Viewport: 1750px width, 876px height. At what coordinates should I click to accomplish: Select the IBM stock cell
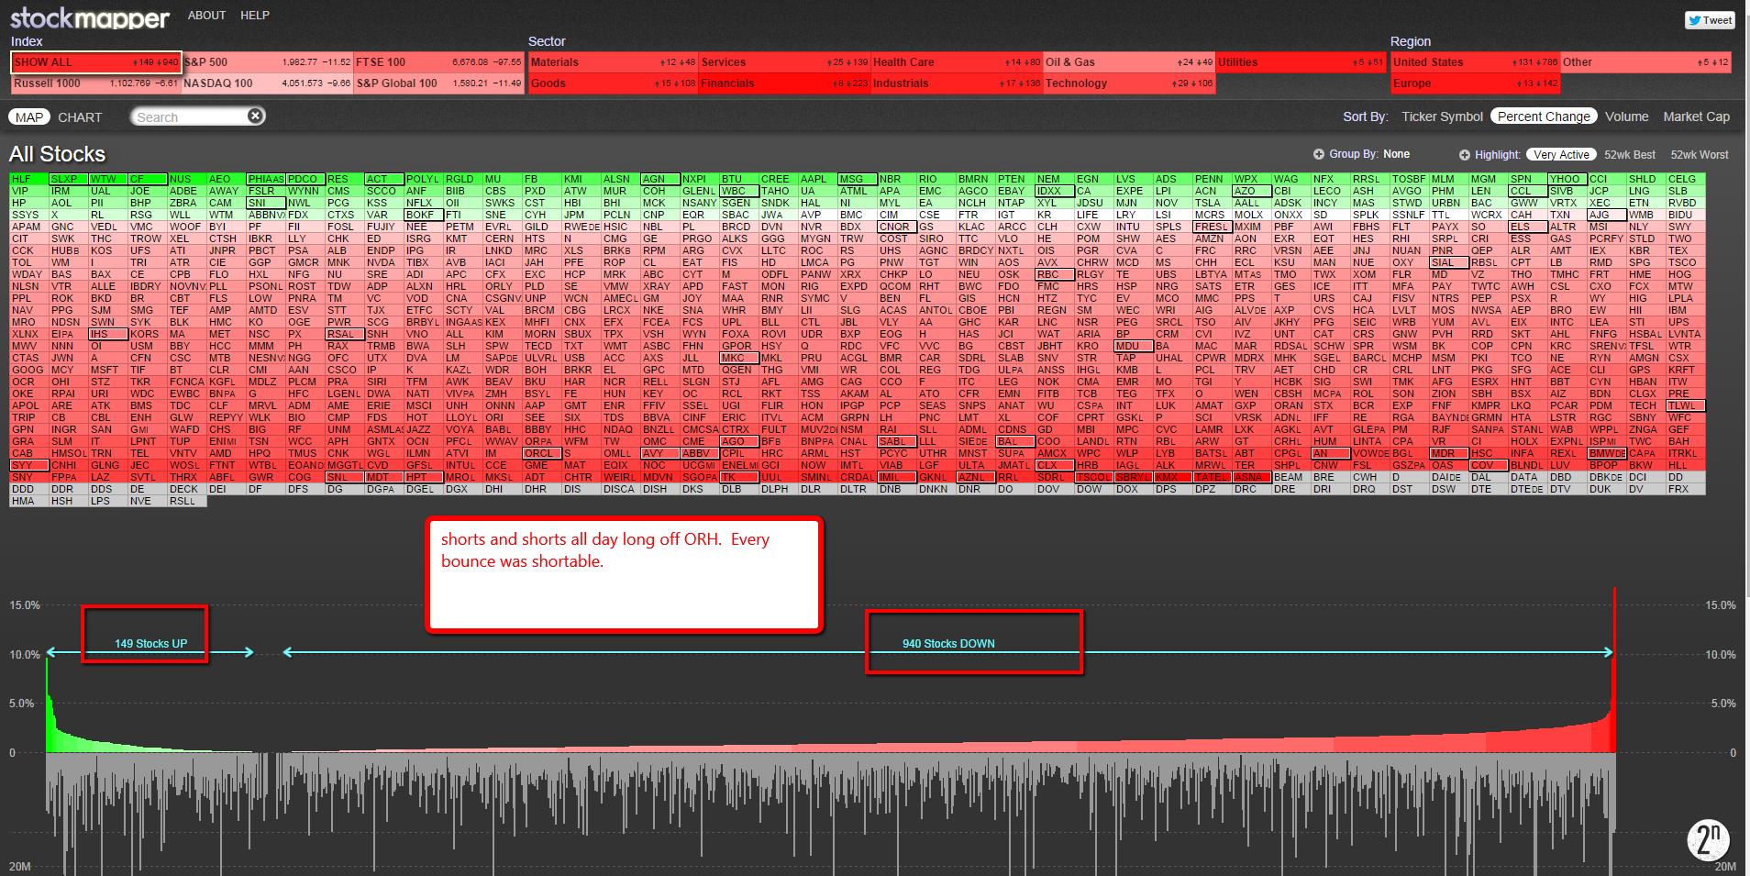click(1685, 311)
